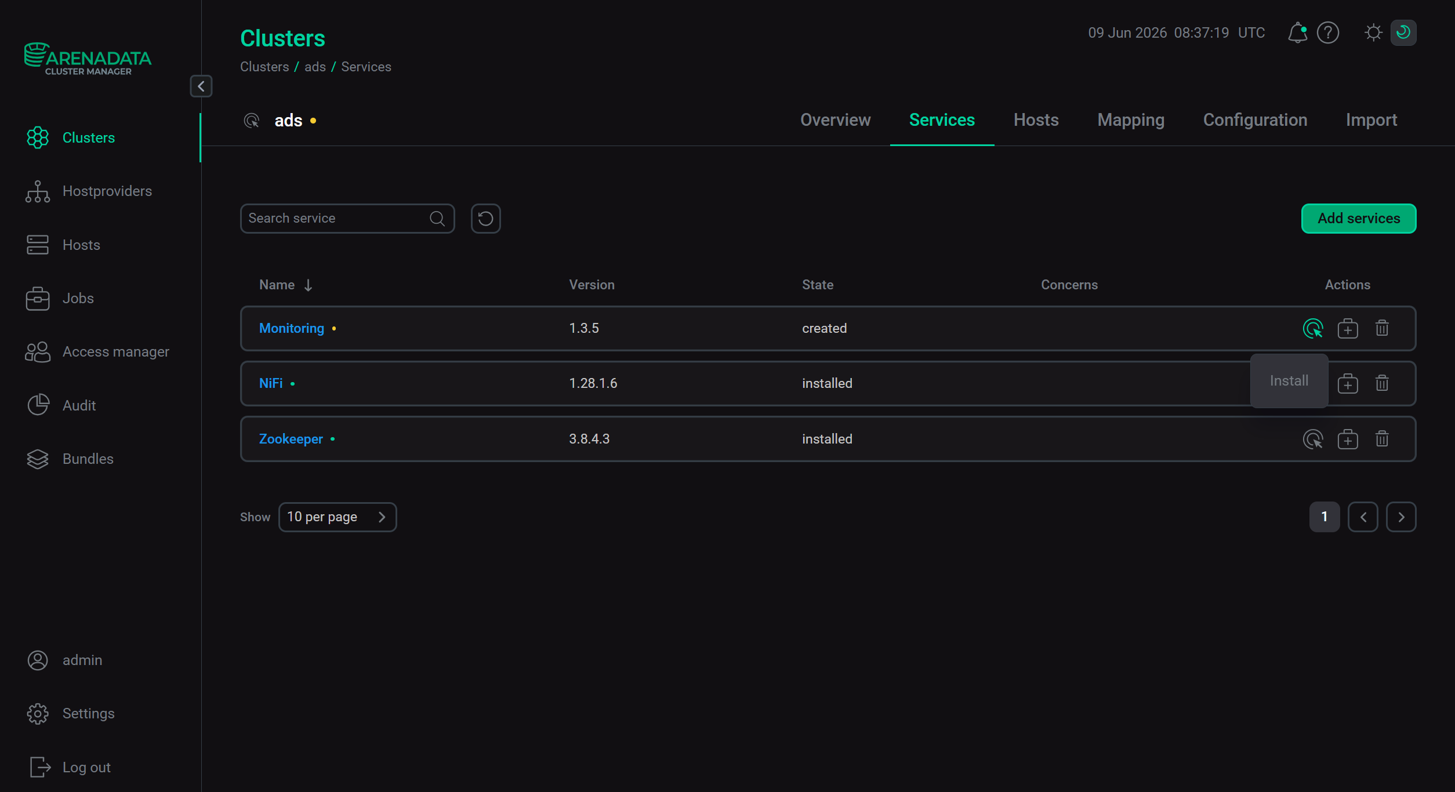Delete the Monitoring service
This screenshot has height=792, width=1455.
pyautogui.click(x=1382, y=328)
